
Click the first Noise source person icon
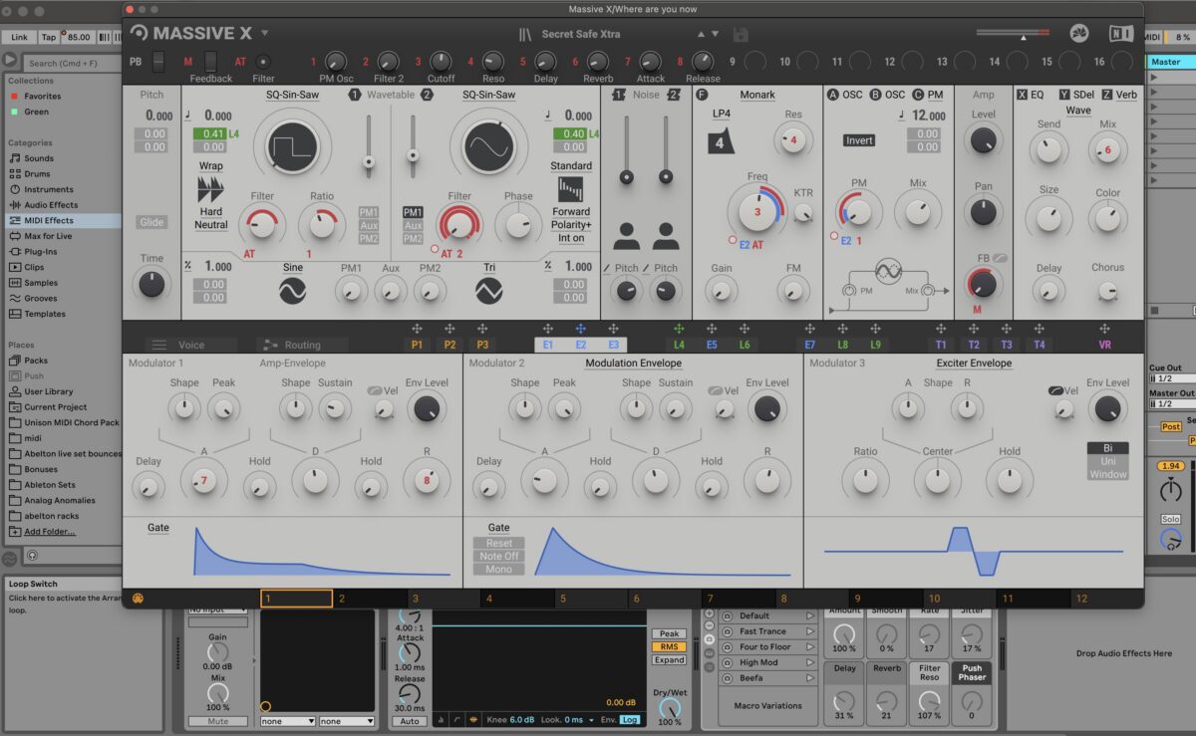click(627, 236)
